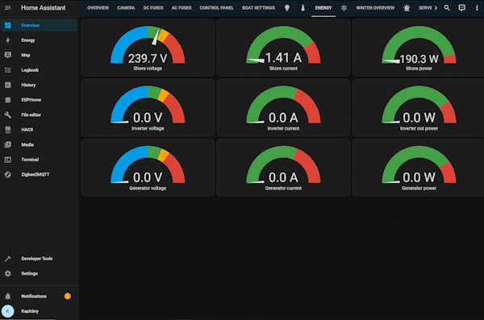Open the Zigbee2MQTT sidebar icon
The image size is (484, 320).
[8, 174]
